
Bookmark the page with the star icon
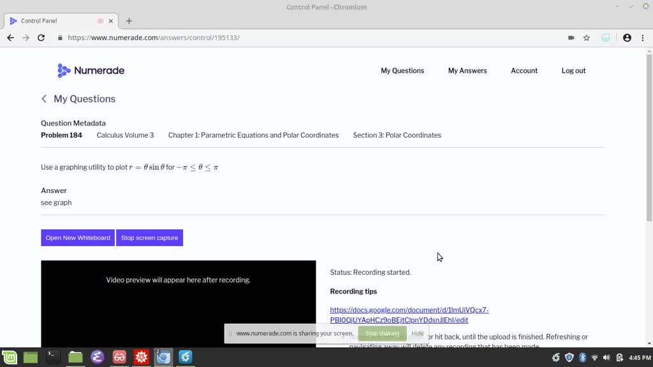coord(586,38)
